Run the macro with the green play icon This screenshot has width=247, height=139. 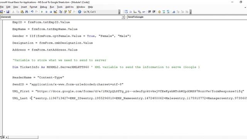point(42,12)
